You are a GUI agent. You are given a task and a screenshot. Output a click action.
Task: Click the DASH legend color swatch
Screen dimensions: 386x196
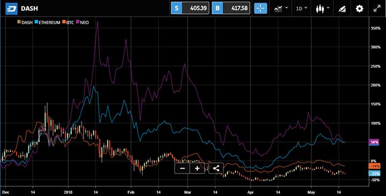click(x=19, y=22)
